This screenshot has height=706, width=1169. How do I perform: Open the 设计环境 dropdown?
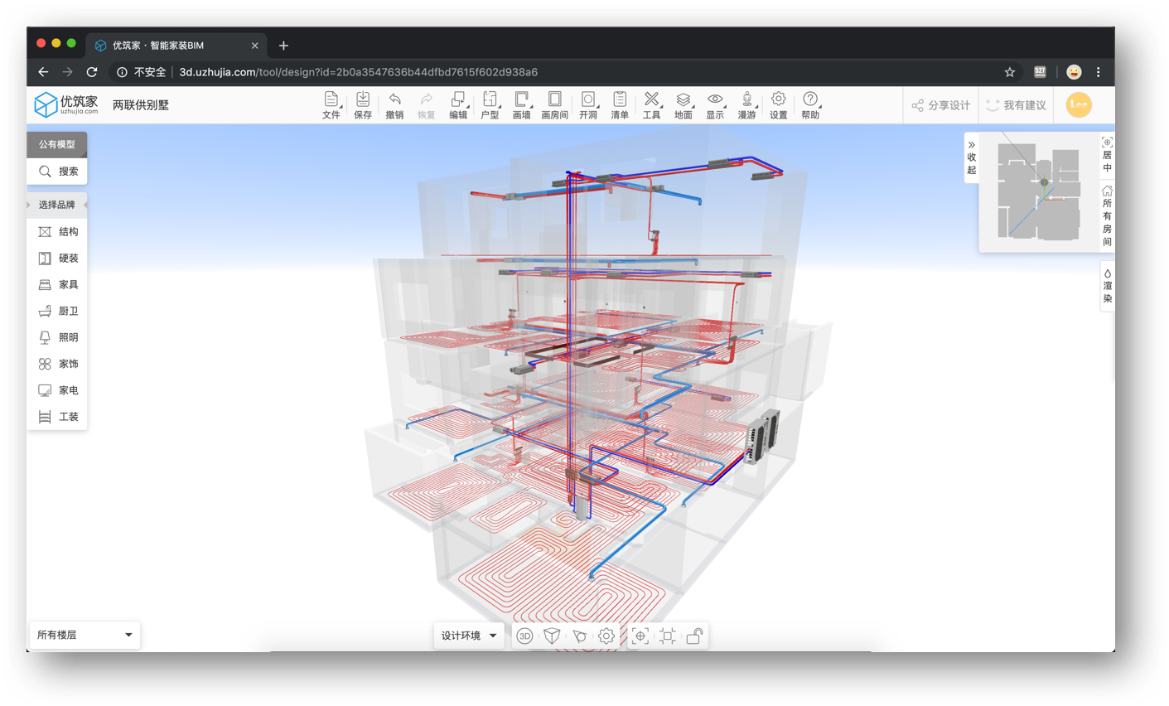tap(469, 636)
